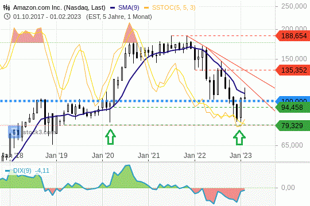Select the SSTOC(5, 5, 3) indicator label
The width and height of the screenshot is (310, 206).
point(174,7)
